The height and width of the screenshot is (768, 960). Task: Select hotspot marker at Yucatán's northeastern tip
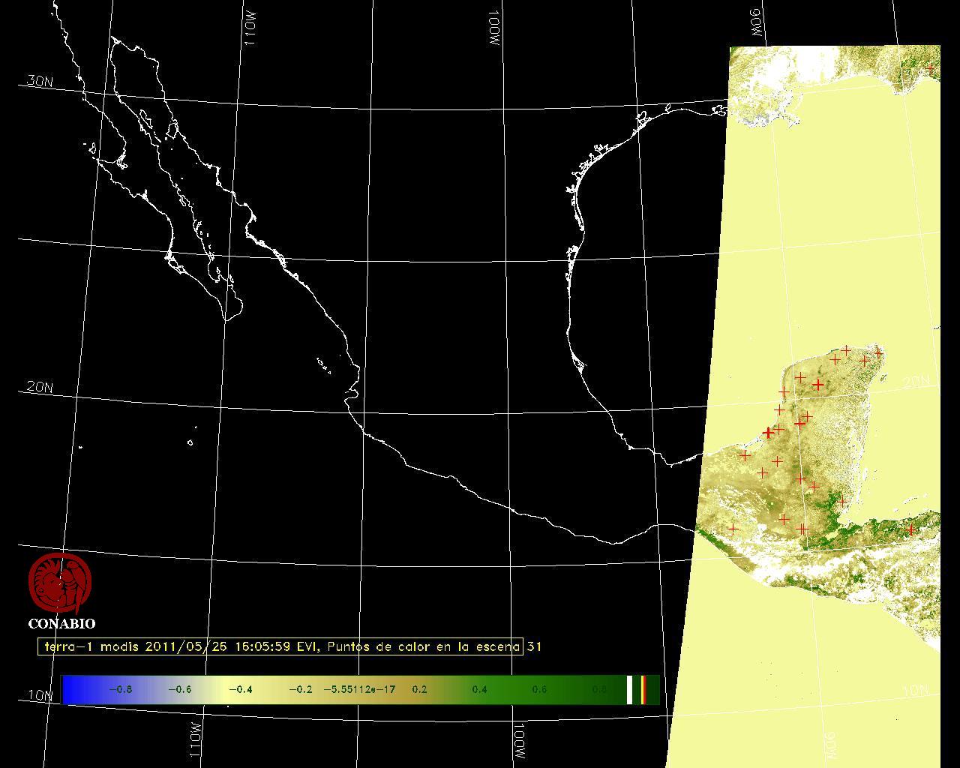coord(878,352)
